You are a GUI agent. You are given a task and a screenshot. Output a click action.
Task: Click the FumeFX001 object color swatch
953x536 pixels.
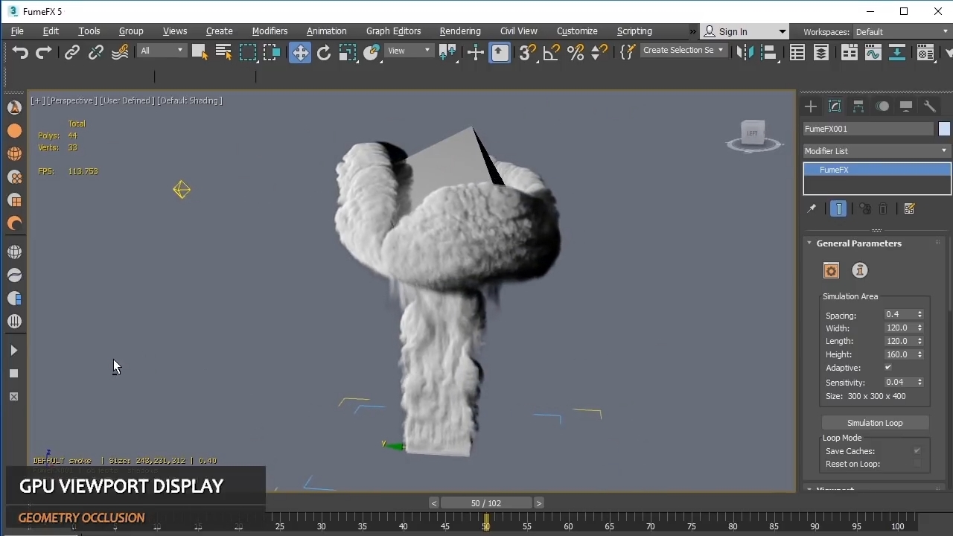pyautogui.click(x=944, y=129)
